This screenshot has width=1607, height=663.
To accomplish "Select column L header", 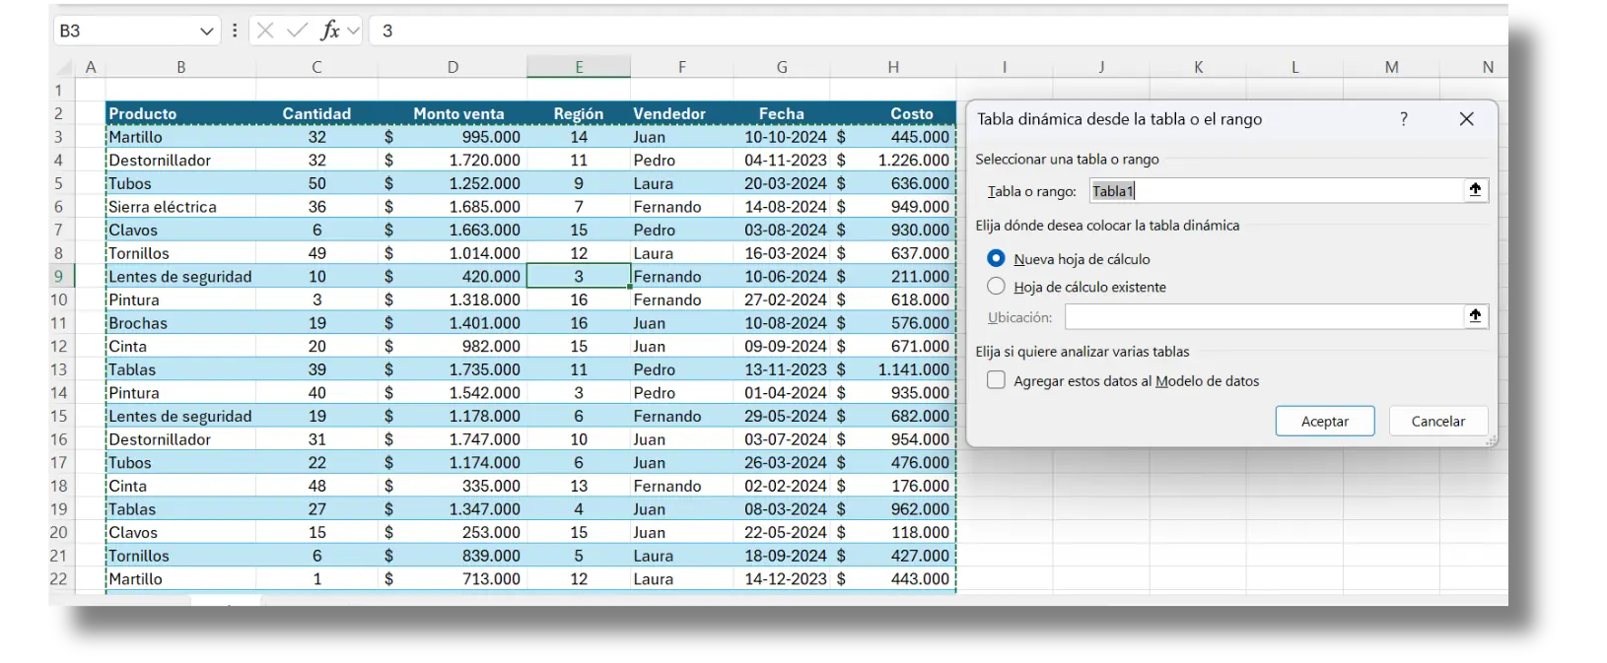I will [x=1294, y=67].
